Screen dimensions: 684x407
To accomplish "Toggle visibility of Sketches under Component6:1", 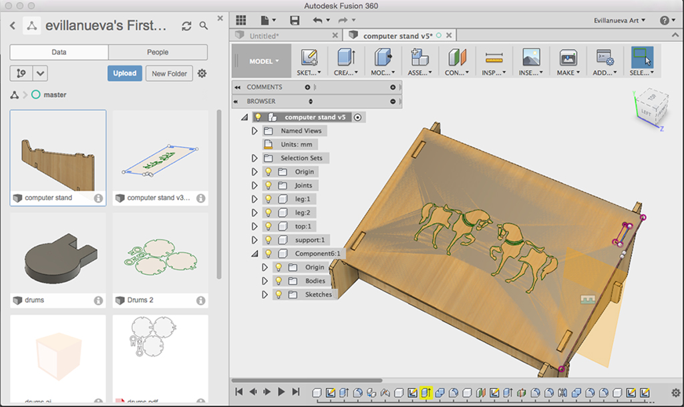I will 279,294.
